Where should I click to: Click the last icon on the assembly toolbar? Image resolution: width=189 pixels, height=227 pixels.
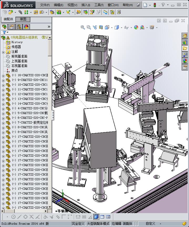tap(119, 12)
